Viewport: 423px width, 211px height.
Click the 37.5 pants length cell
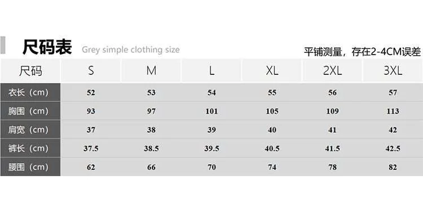[91, 149]
